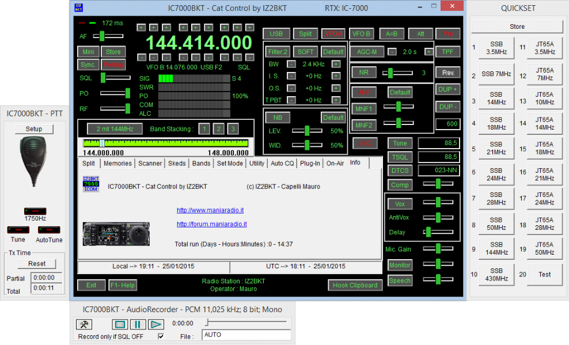Select band stacking register 2
569x345 pixels.
[x=218, y=129]
